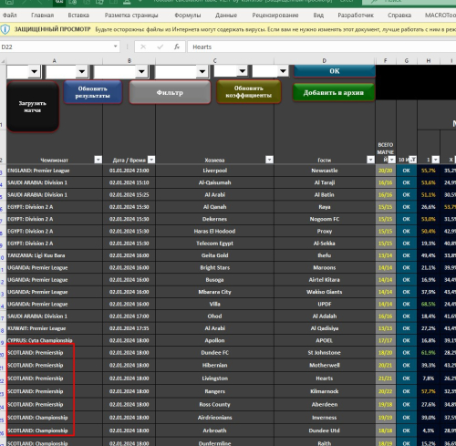The width and height of the screenshot is (456, 446).
Task: Select the Wakiso Giants cell
Action: click(x=325, y=292)
